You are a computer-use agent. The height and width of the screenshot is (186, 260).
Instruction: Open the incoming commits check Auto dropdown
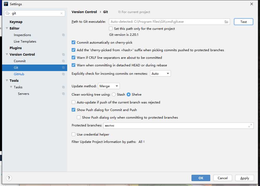point(160,73)
